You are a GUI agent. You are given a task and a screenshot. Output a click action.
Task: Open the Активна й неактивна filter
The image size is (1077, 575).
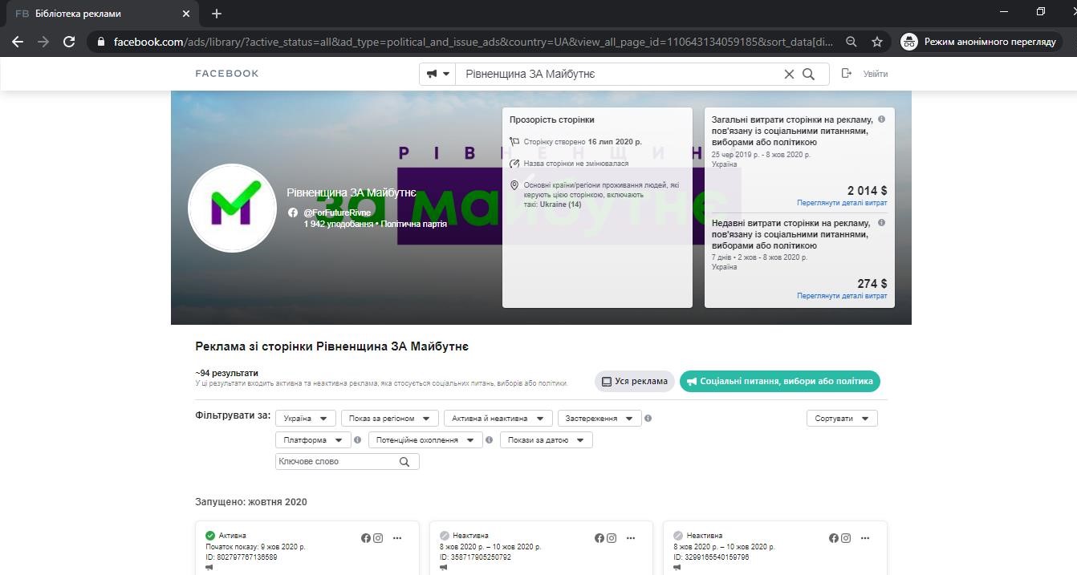(x=498, y=419)
